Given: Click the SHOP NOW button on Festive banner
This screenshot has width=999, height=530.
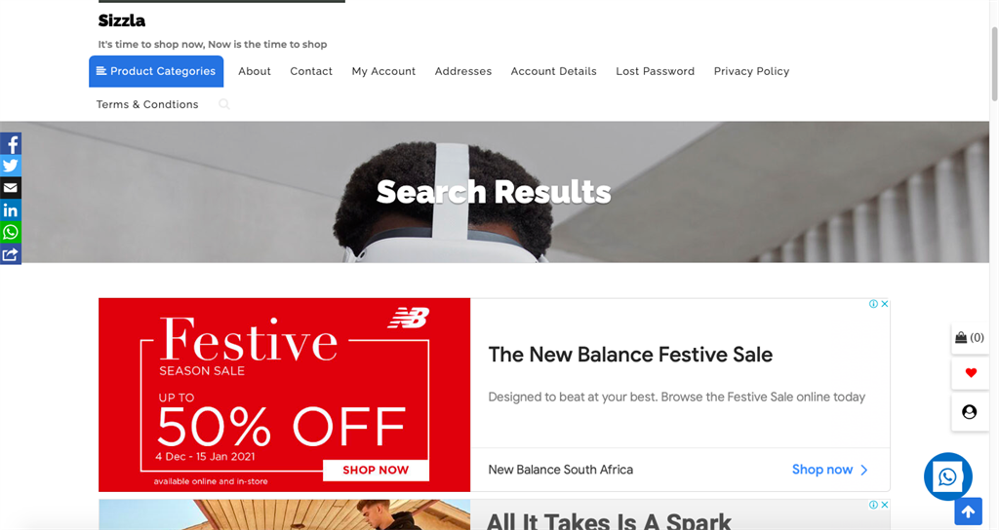Looking at the screenshot, I should [376, 471].
